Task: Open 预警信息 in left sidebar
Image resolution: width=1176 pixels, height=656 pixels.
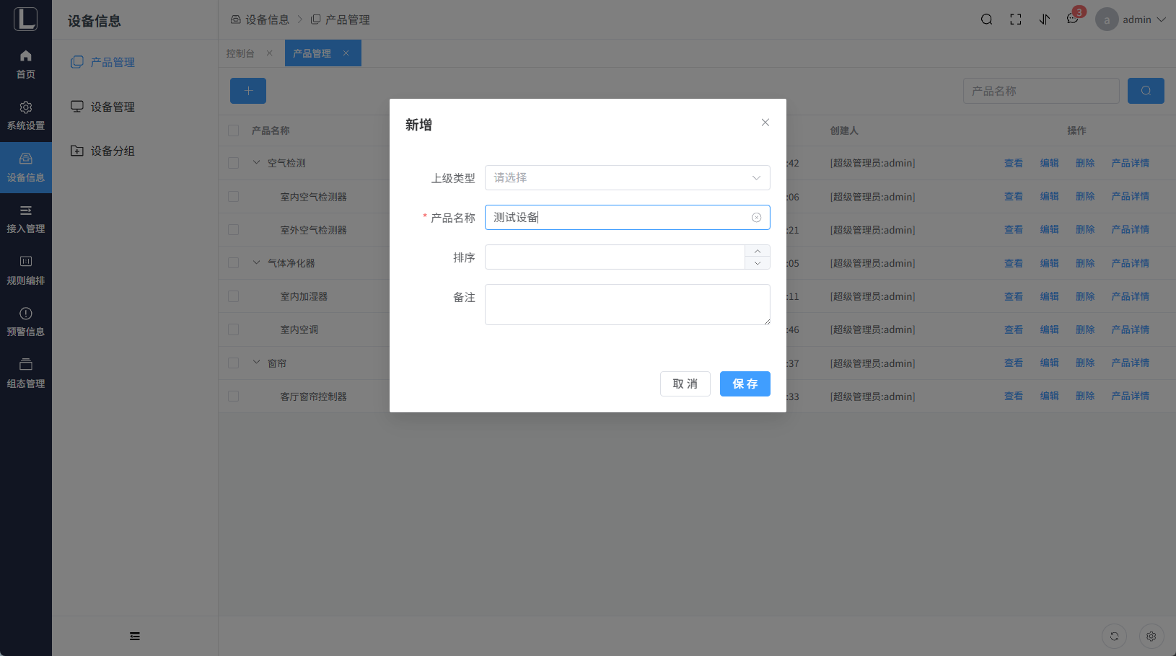Action: [x=26, y=322]
